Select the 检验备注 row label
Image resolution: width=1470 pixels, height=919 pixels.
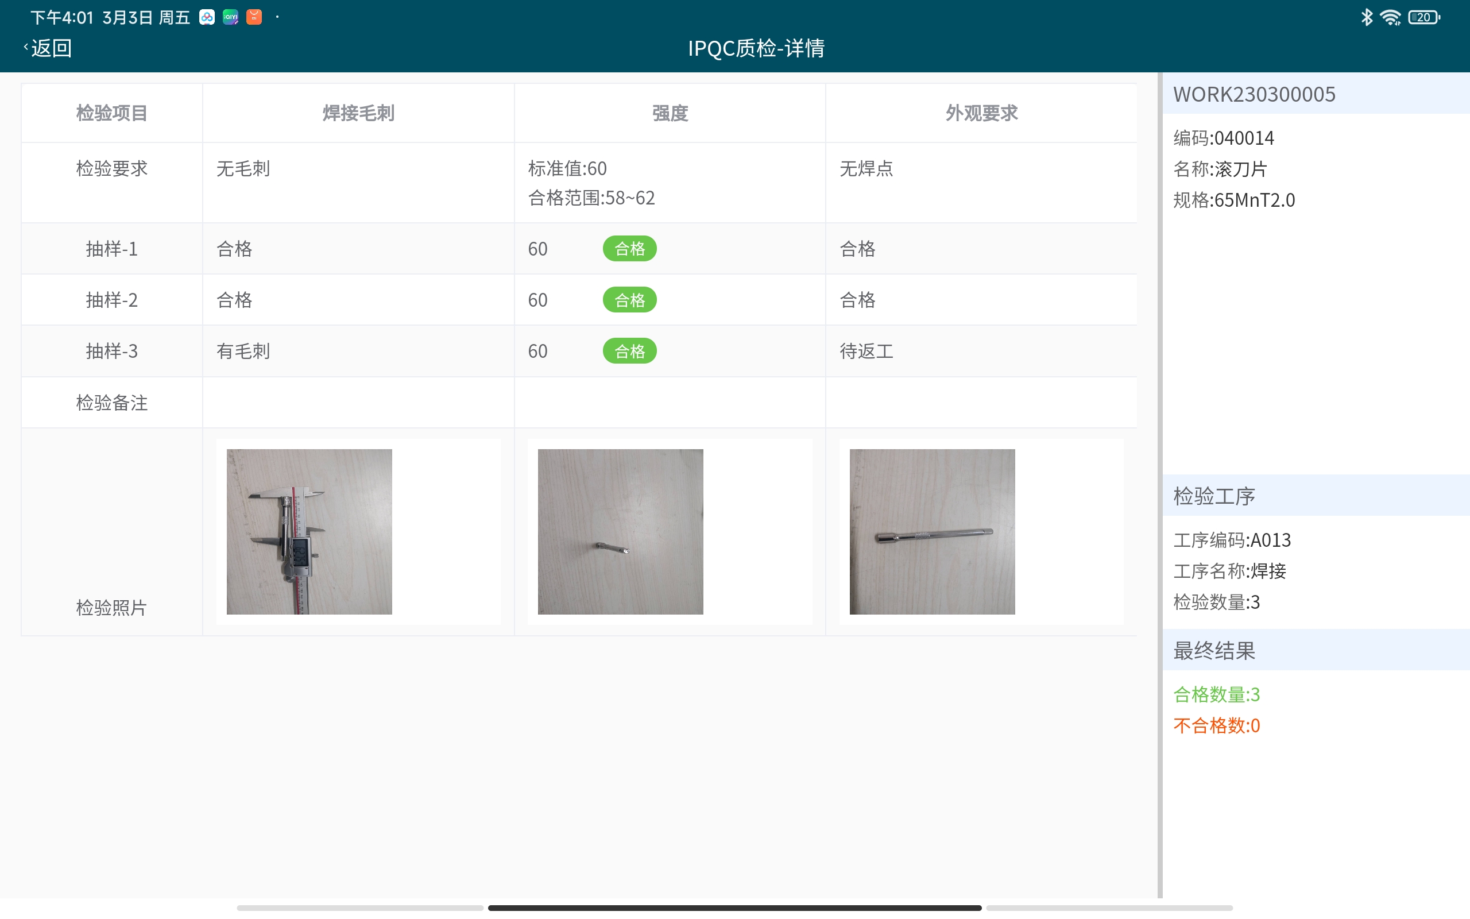tap(112, 403)
